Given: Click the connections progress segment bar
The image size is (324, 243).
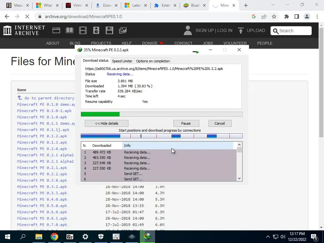Looking at the screenshot, I should pyautogui.click(x=162, y=136).
